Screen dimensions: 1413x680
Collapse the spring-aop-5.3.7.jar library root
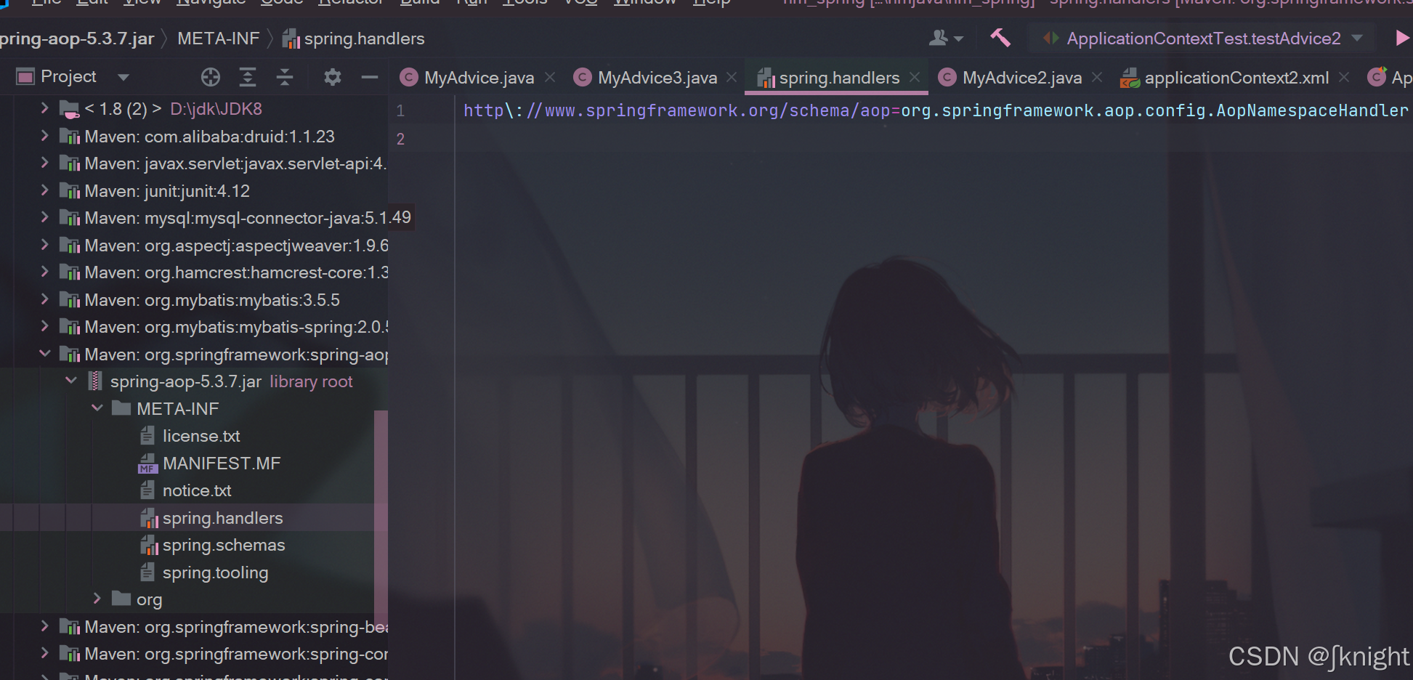point(71,380)
